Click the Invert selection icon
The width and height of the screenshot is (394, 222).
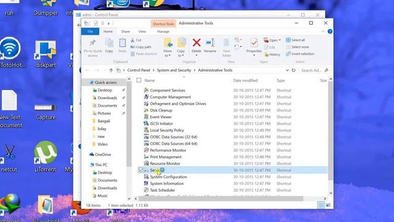click(x=288, y=54)
